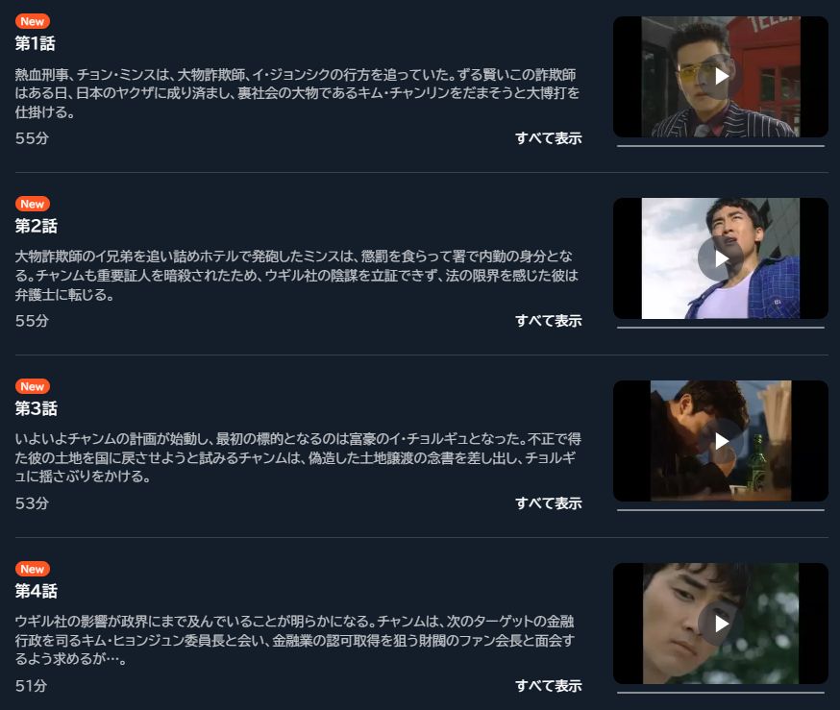The height and width of the screenshot is (710, 840).
Task: Expand episode 4 description with すべて表示
Action: [549, 686]
